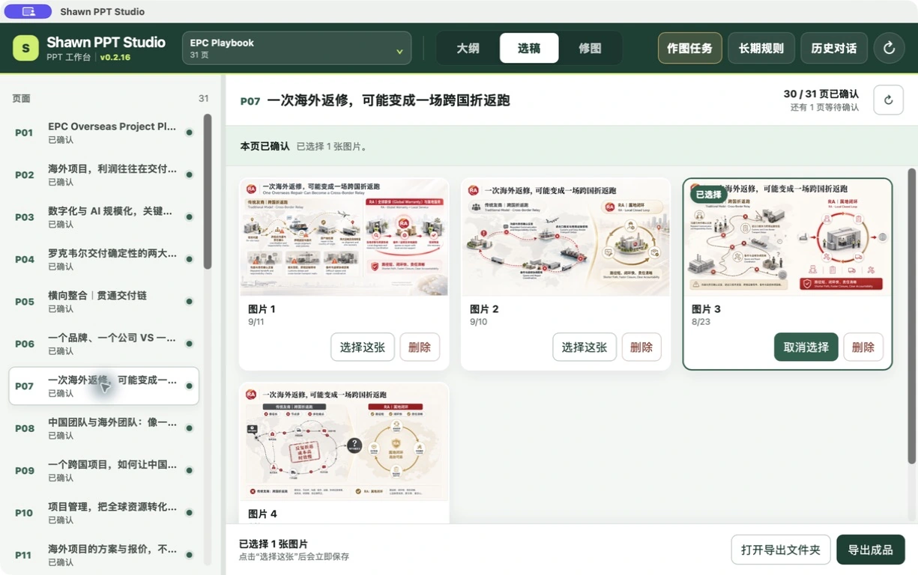The width and height of the screenshot is (918, 575).
Task: Select page P03 数字化与 AI 规模化
Action: (x=103, y=217)
